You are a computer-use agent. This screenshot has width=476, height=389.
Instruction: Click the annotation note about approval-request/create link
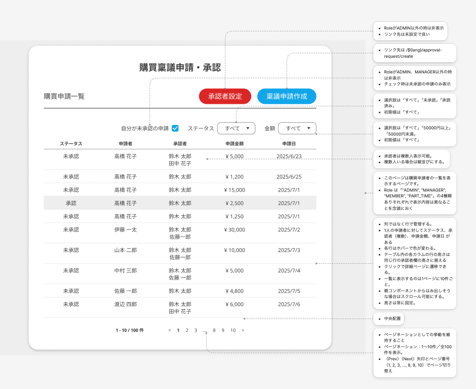pyautogui.click(x=415, y=53)
